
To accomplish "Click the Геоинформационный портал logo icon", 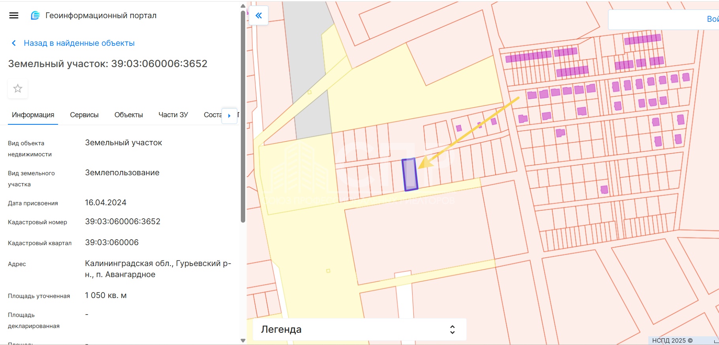I will point(36,15).
